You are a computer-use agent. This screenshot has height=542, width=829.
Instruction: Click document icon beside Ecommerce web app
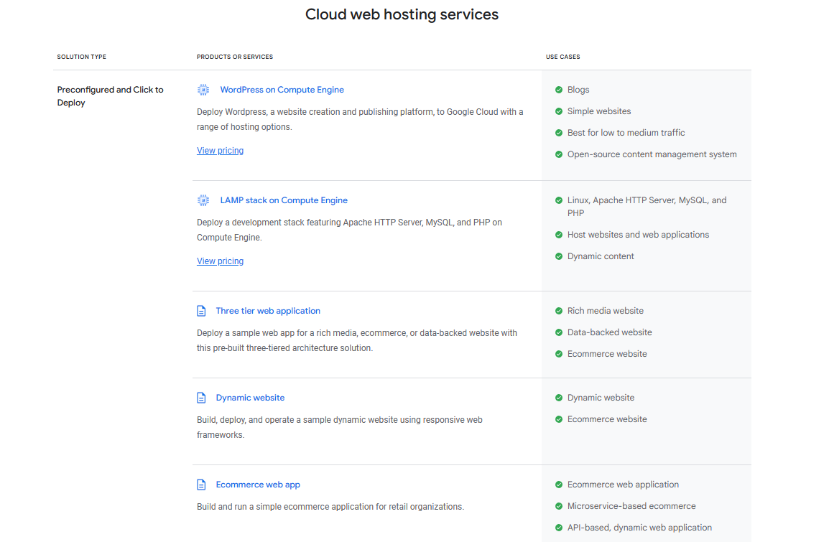pos(201,485)
